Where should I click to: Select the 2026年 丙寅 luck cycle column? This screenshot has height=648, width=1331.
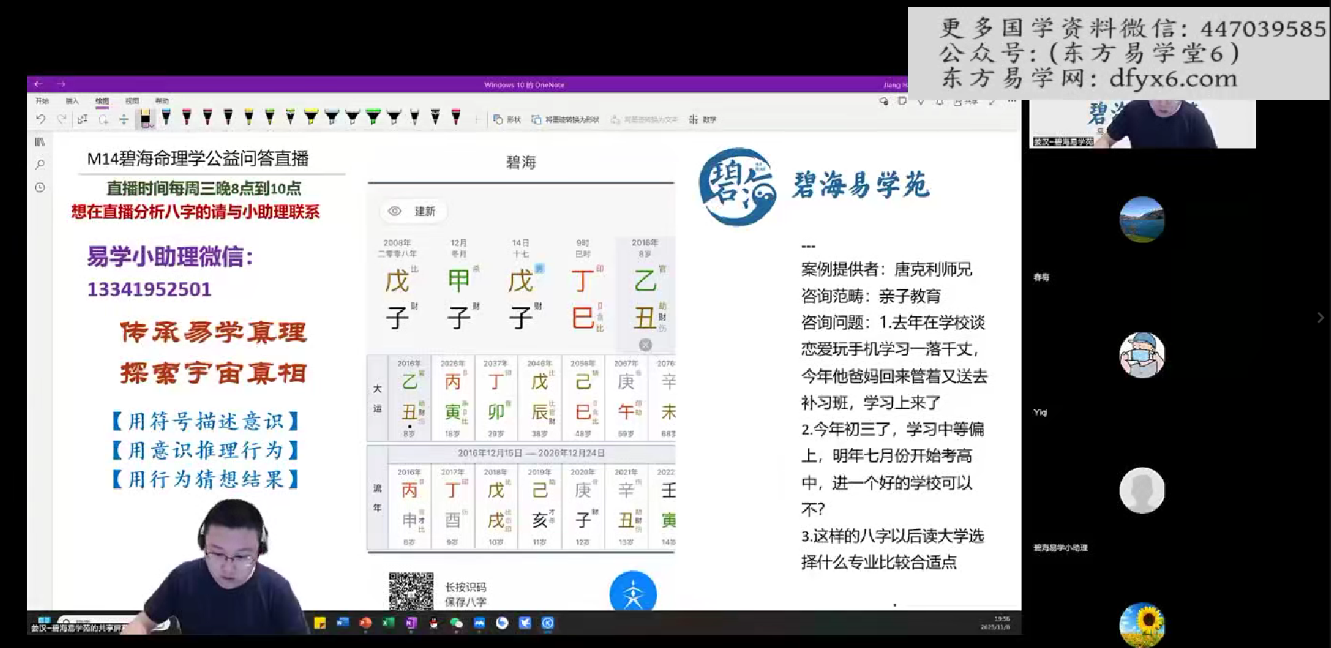coord(453,398)
